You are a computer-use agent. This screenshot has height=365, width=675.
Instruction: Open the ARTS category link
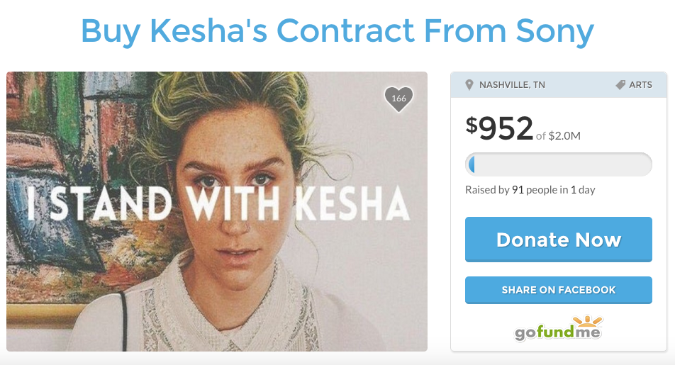click(x=640, y=85)
